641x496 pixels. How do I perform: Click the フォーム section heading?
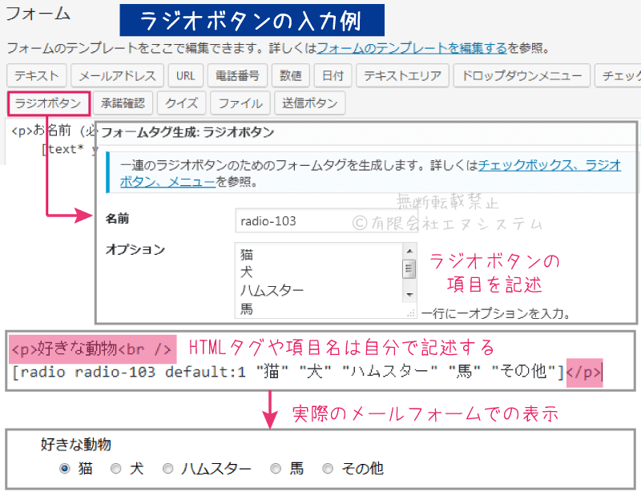click(x=38, y=14)
